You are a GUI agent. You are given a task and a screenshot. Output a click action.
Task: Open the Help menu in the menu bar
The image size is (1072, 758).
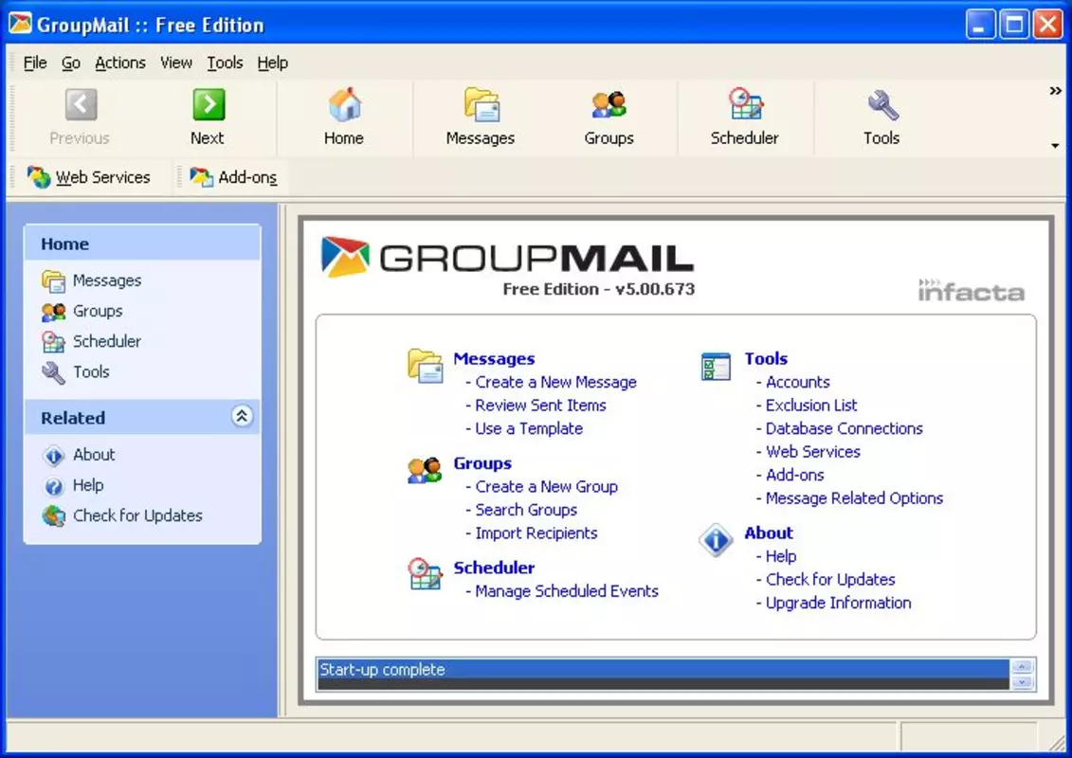(273, 63)
